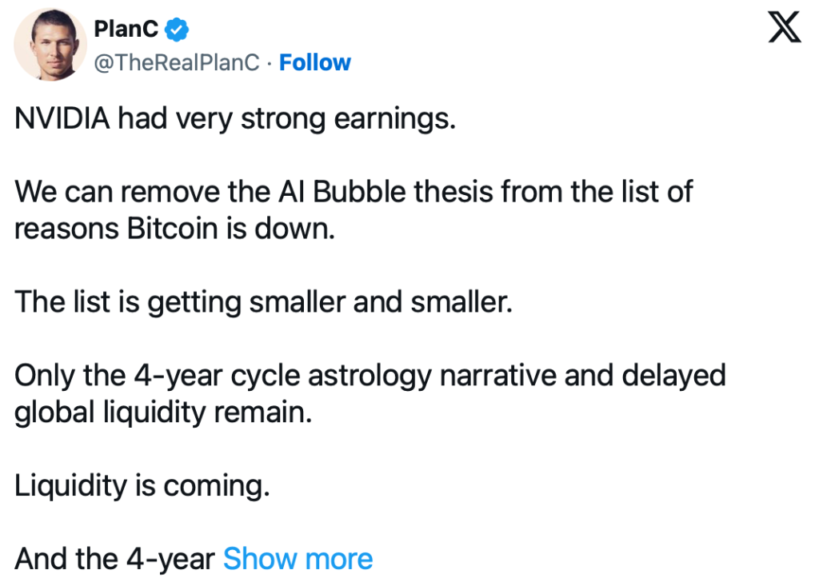Click the X logo icon
The width and height of the screenshot is (819, 586).
coord(784,30)
